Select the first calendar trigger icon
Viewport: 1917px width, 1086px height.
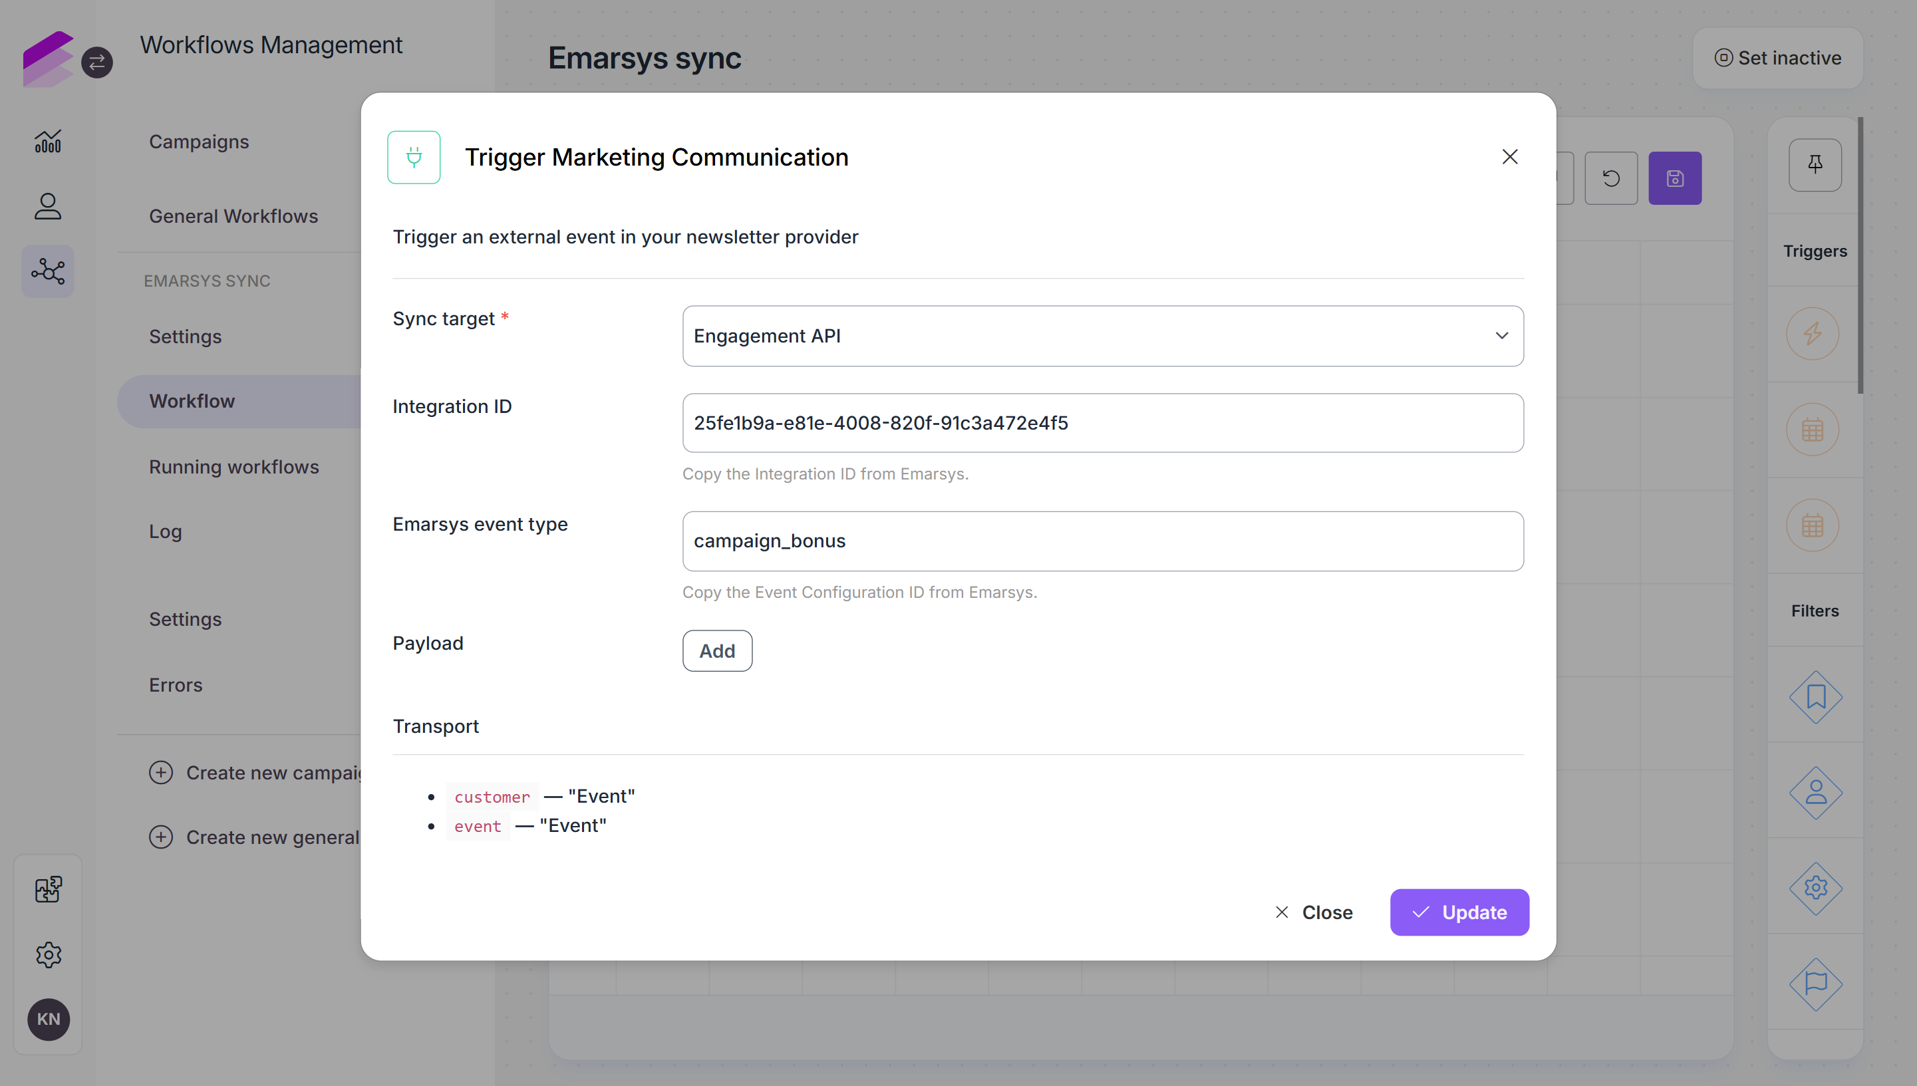1813,430
